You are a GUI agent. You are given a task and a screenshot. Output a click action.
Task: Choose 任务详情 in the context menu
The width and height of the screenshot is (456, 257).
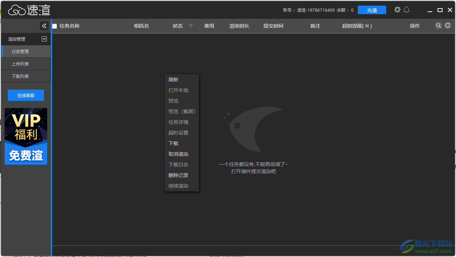pos(182,122)
